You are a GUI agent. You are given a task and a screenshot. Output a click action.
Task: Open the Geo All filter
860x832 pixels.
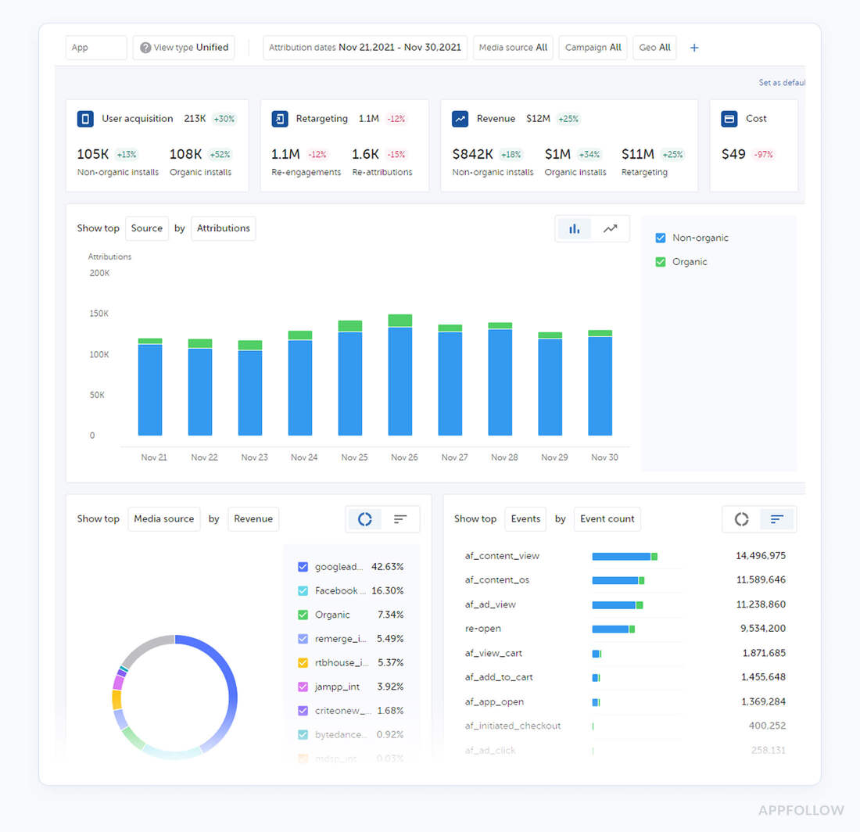[x=654, y=47]
